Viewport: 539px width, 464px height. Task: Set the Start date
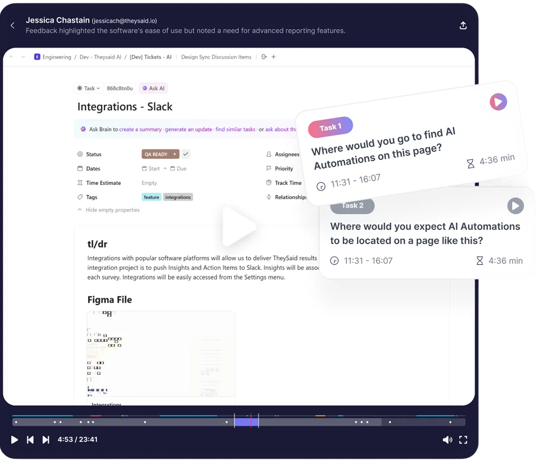(151, 168)
